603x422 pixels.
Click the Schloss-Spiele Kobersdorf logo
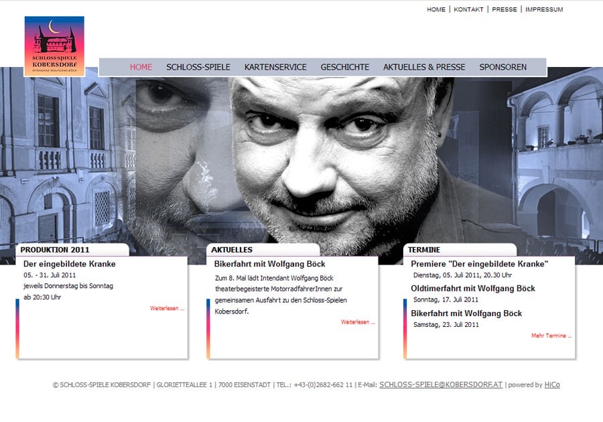pos(54,46)
